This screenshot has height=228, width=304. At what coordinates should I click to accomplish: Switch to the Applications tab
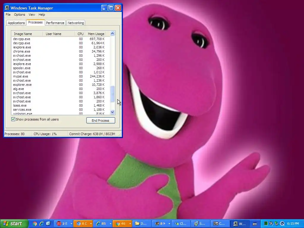click(16, 23)
